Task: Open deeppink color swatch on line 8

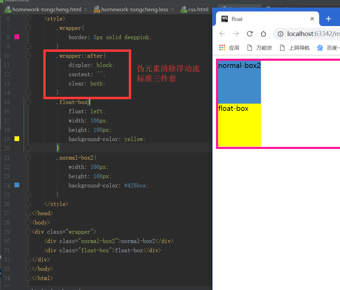Action: (17, 37)
